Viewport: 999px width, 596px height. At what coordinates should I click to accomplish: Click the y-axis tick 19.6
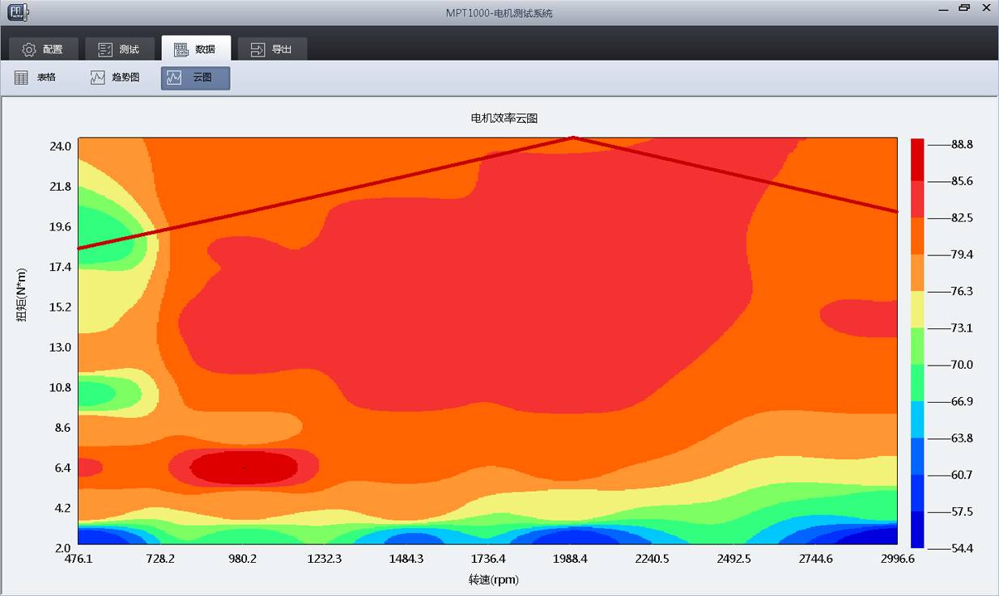62,226
